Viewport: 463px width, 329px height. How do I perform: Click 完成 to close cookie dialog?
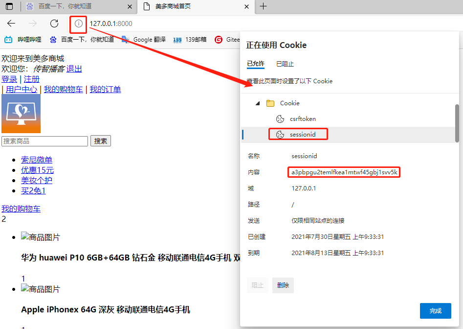point(435,311)
